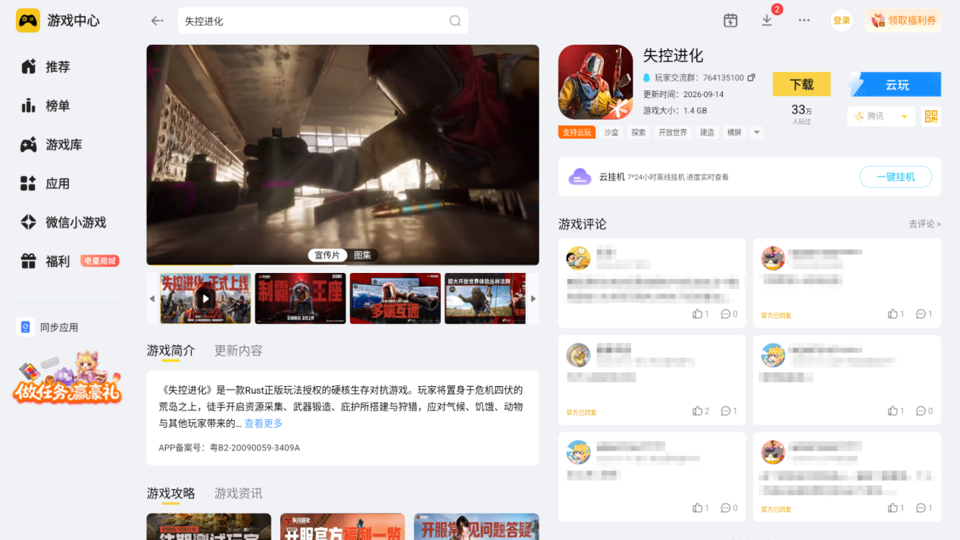960x540 pixels.
Task: Select the 制霸王座 thumbnail
Action: click(x=300, y=299)
